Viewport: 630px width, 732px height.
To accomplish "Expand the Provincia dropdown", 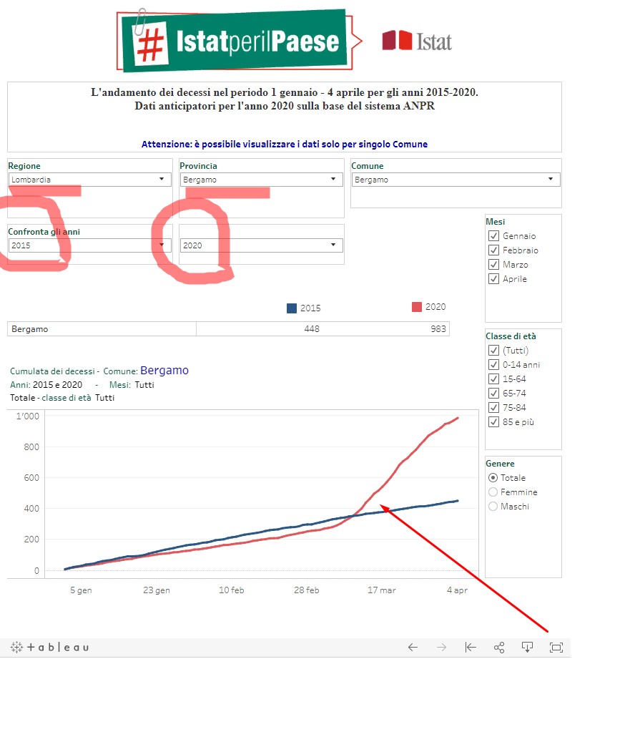I will click(260, 180).
